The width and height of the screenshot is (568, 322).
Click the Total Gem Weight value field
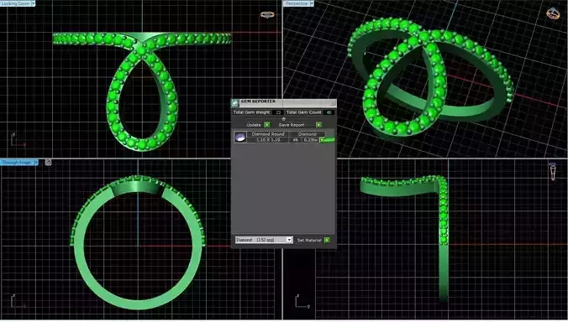point(278,112)
